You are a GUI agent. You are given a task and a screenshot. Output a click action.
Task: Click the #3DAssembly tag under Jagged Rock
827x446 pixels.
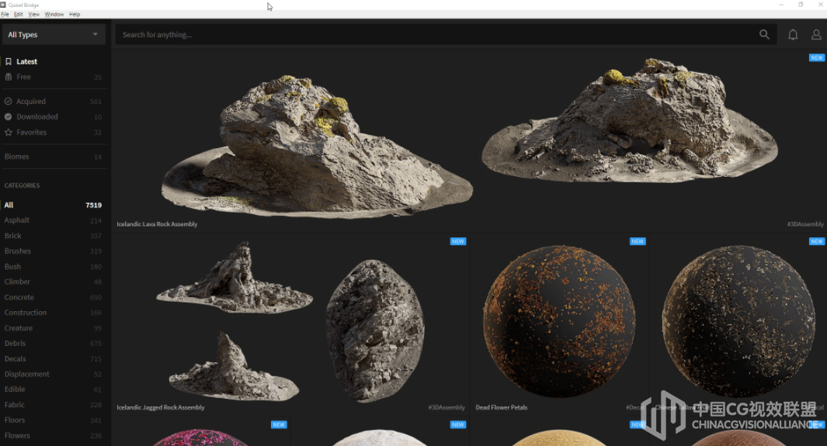[x=447, y=407]
